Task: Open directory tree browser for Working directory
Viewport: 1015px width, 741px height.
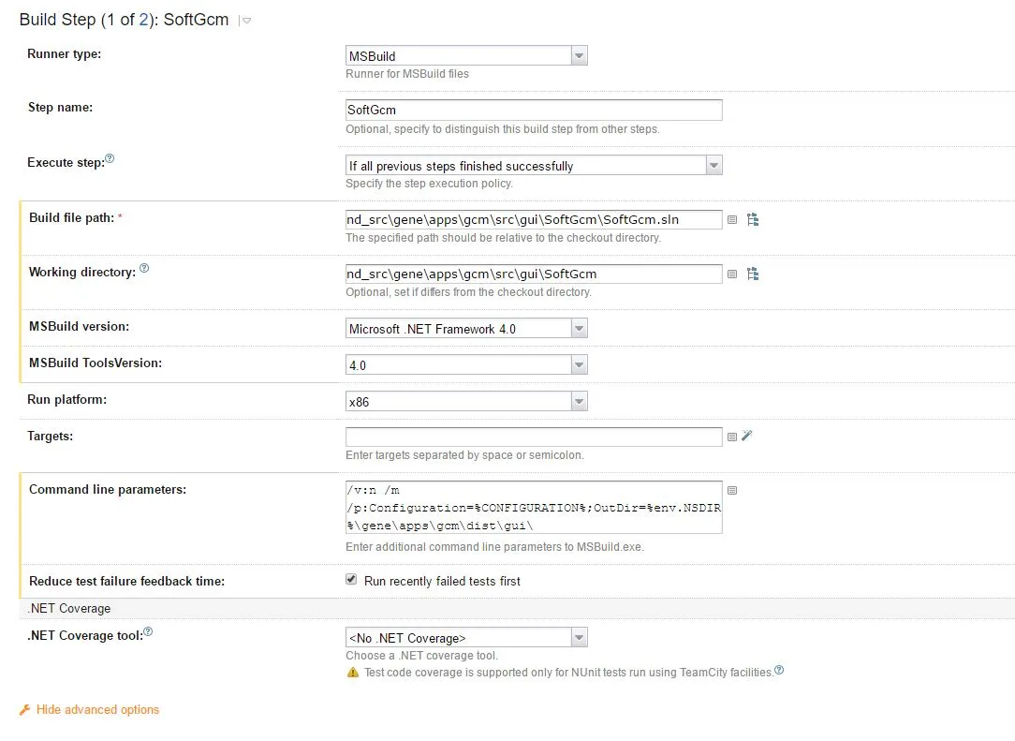Action: [752, 274]
